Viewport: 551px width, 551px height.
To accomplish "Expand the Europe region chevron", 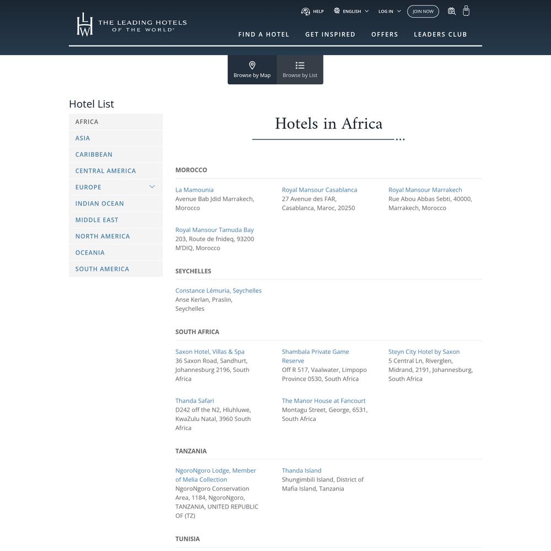I will [152, 187].
